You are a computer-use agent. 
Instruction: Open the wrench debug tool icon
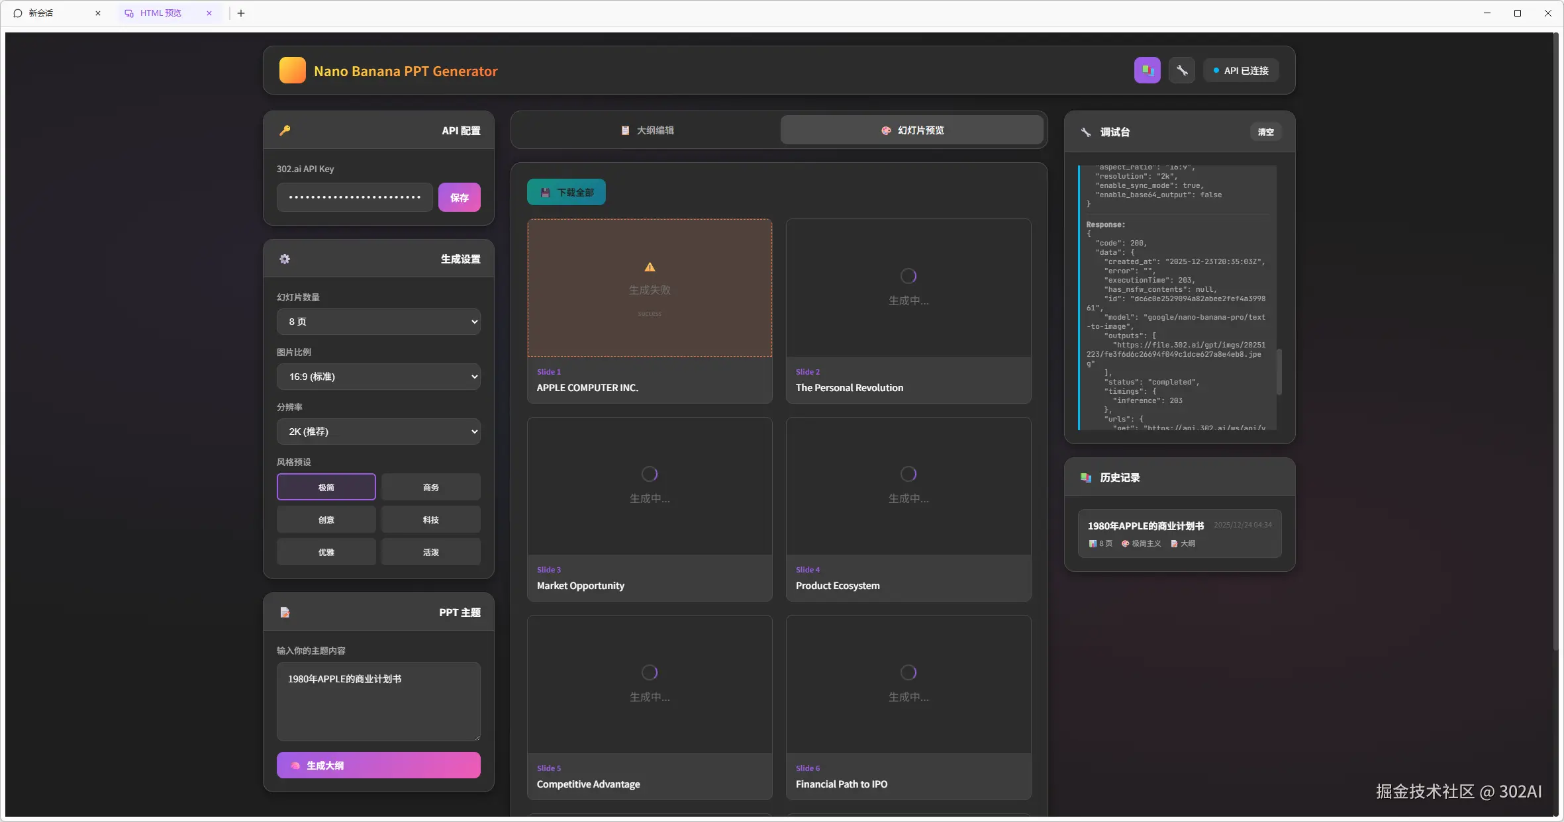point(1182,70)
